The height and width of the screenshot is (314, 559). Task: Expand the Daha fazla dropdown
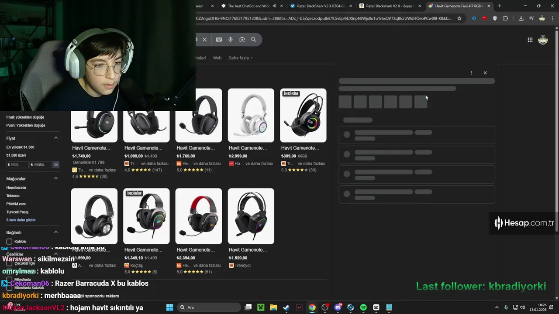click(x=241, y=58)
